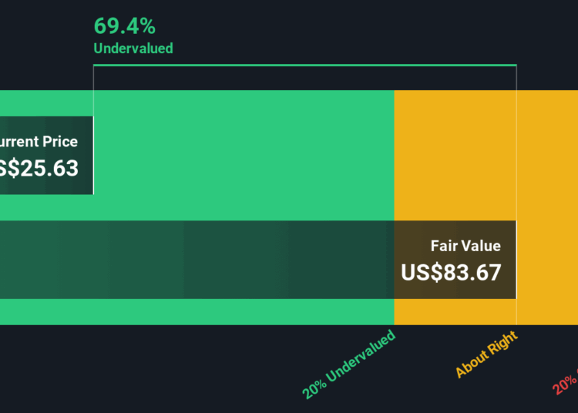Screen dimensions: 578x413
Task: Click the vertical marker at fair value edge
Action: (516, 194)
